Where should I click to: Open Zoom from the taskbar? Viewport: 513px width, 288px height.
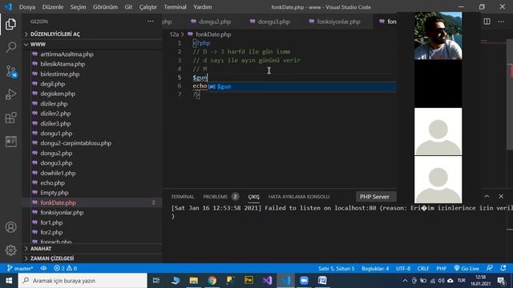pyautogui.click(x=304, y=281)
